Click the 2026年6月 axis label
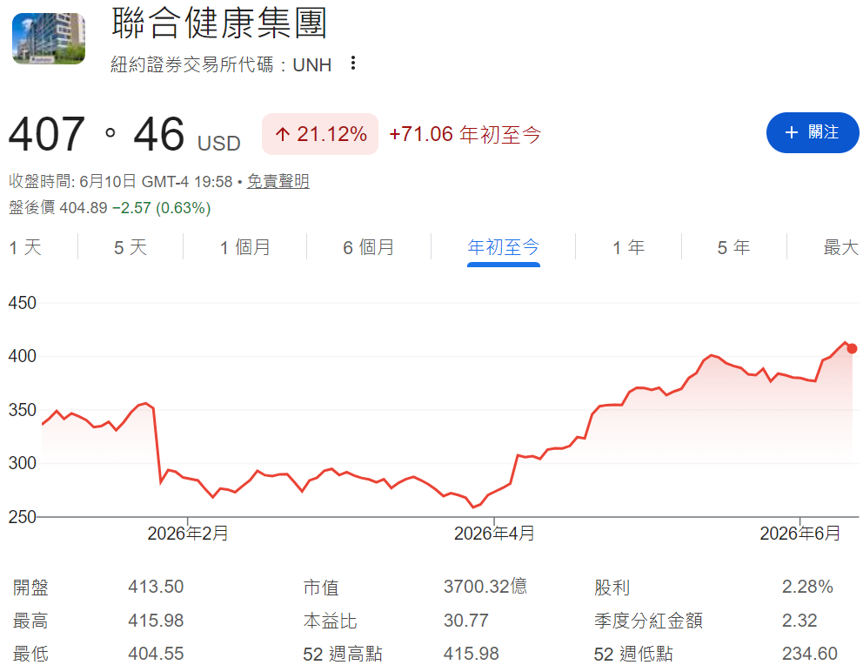The width and height of the screenshot is (863, 665). pos(800,533)
